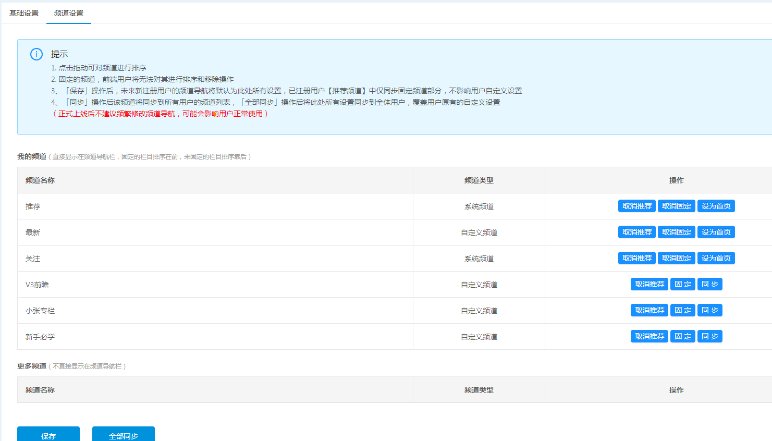772x441 pixels.
Task: Click the red warning text about 正式上线后
Action: click(160, 114)
